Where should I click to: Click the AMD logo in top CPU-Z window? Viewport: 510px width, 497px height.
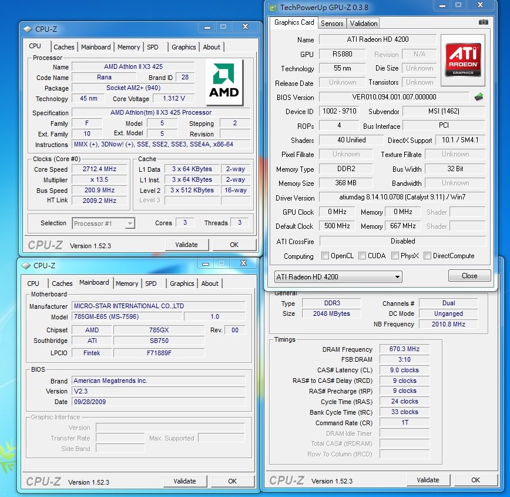point(224,82)
